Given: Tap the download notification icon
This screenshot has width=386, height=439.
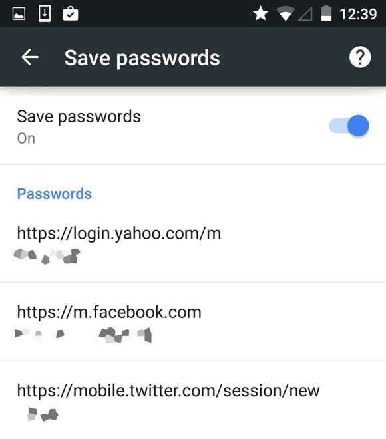Looking at the screenshot, I should (x=45, y=13).
